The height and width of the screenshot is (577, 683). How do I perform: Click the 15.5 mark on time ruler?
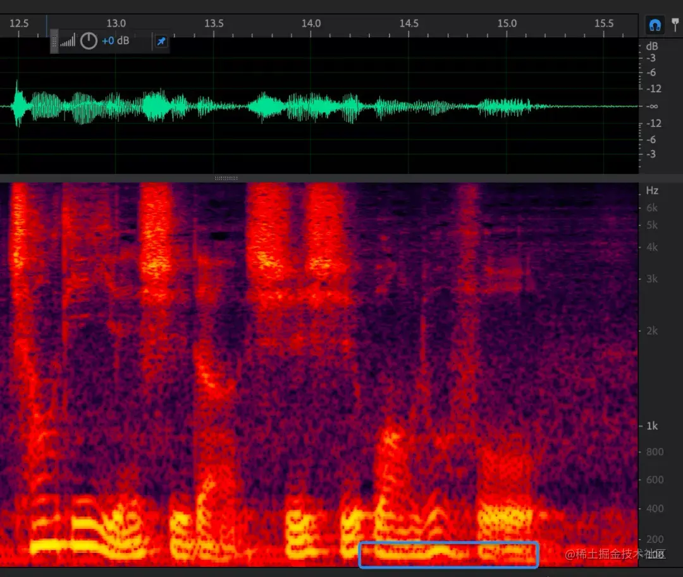[604, 23]
